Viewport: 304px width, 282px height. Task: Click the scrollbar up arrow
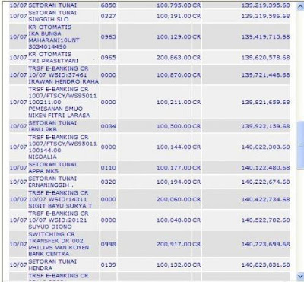[300, 7]
